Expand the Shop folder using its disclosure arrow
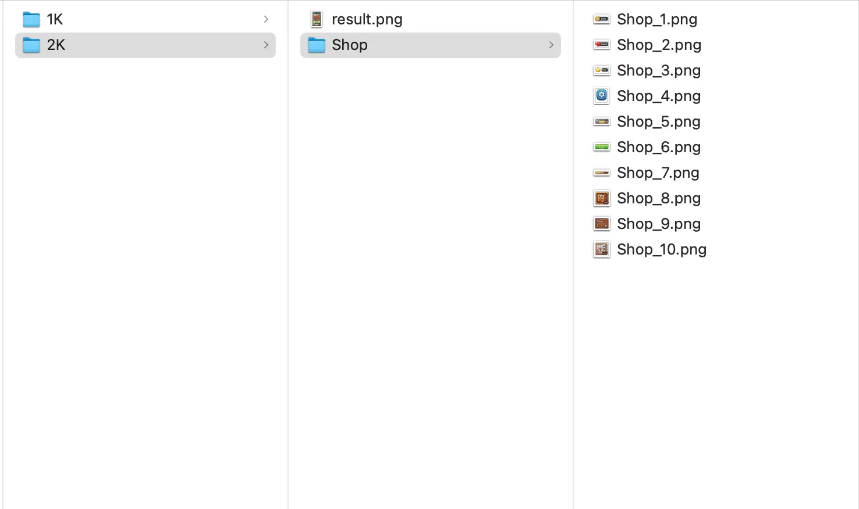The width and height of the screenshot is (859, 509). (551, 45)
